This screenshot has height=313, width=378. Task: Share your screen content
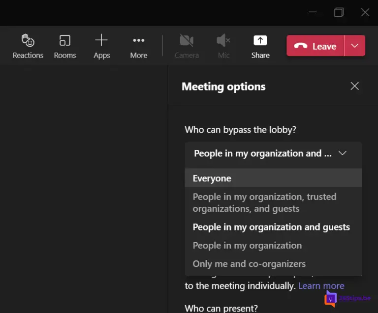260,46
